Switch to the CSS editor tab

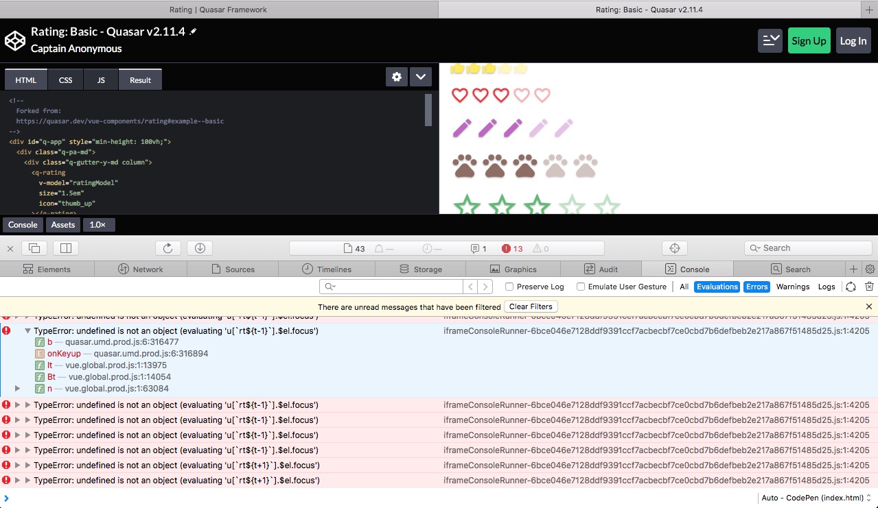pyautogui.click(x=65, y=80)
